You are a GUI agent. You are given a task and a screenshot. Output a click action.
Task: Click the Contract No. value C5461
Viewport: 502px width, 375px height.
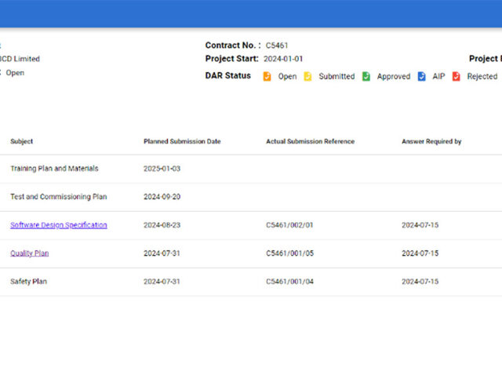(x=277, y=46)
